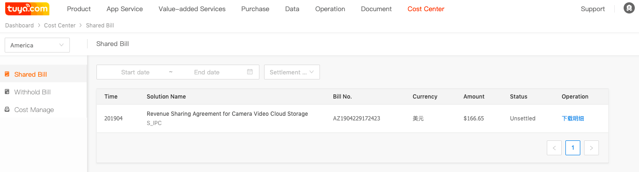Open the Product menu

click(x=79, y=9)
